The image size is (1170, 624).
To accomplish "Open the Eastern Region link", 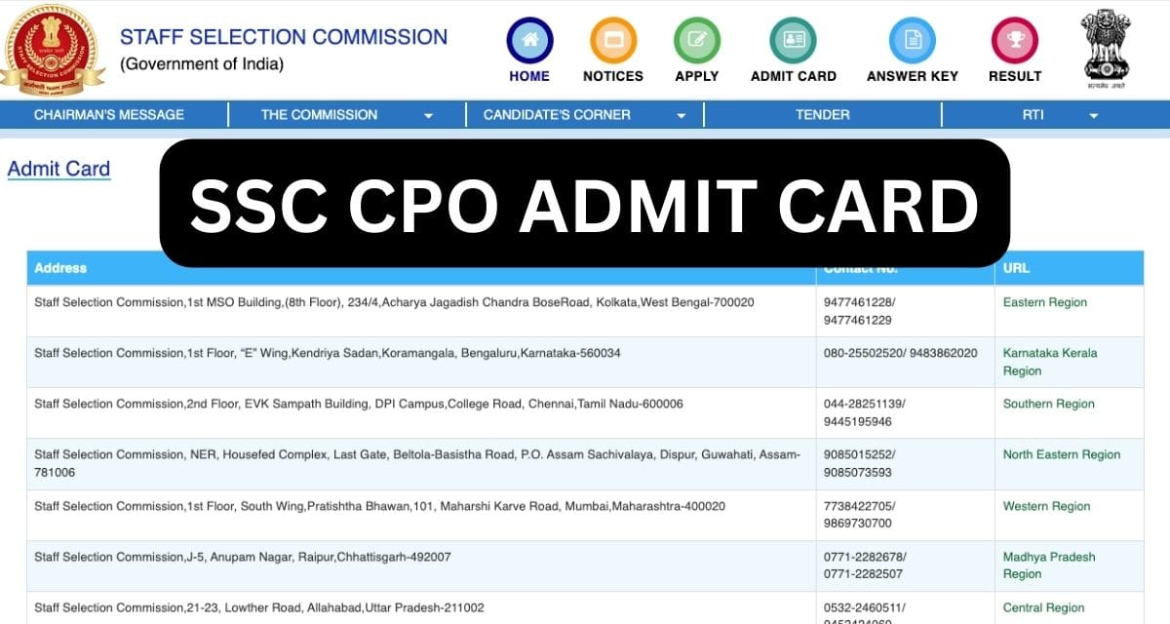I will pyautogui.click(x=1045, y=302).
